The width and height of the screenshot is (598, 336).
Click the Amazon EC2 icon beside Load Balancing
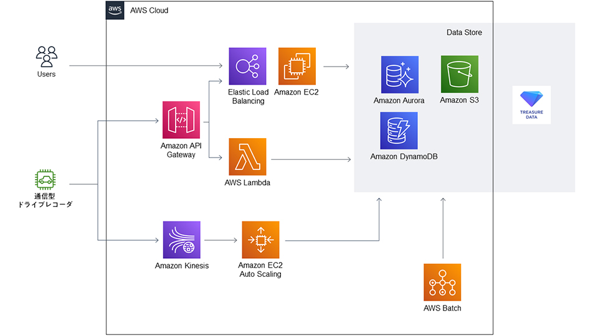tap(297, 67)
